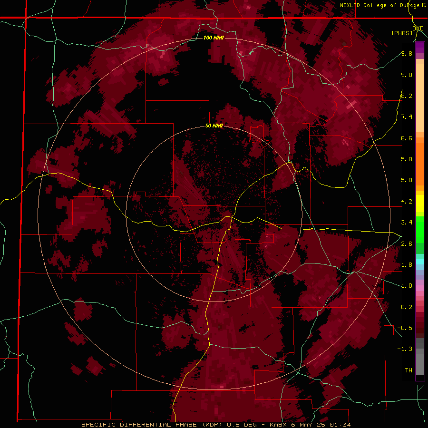This screenshot has height=428, width=428.
Task: Pick the bright yellow color bar segment
Action: 420,204
